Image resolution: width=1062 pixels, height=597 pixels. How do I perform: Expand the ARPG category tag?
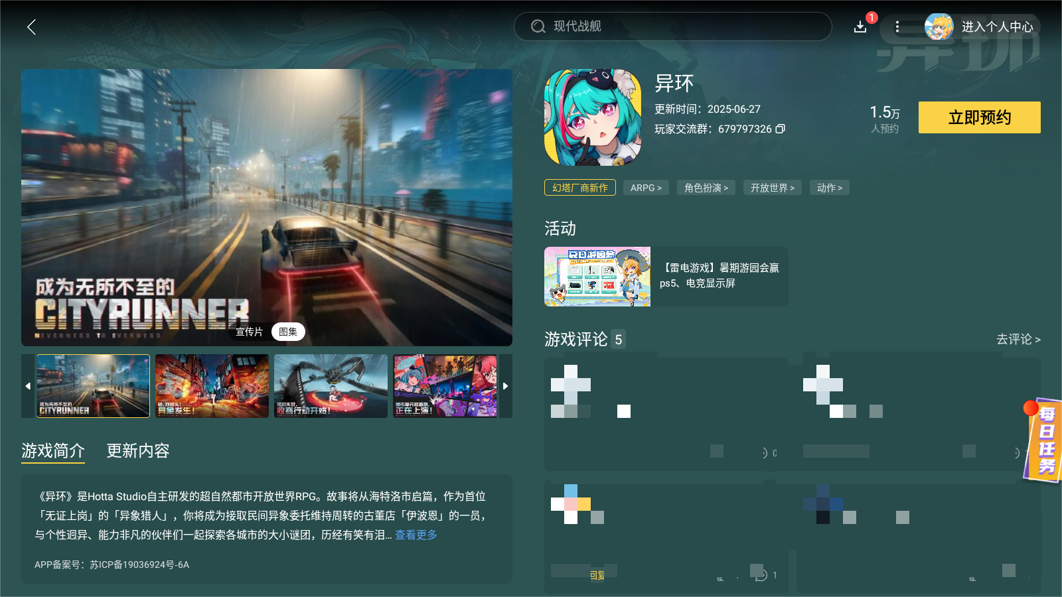(645, 188)
